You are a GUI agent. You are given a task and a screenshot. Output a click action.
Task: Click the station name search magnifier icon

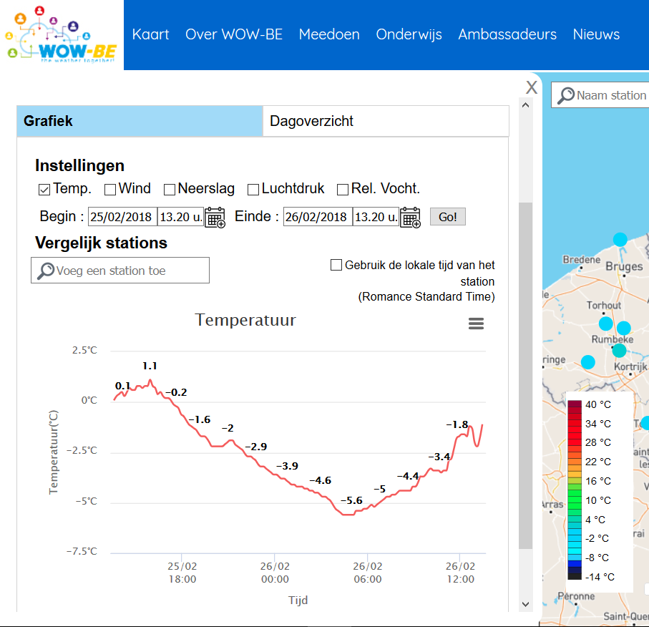click(x=566, y=96)
